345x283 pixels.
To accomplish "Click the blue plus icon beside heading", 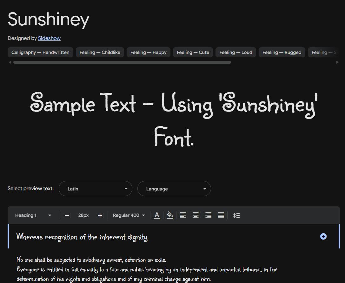I will click(x=323, y=236).
